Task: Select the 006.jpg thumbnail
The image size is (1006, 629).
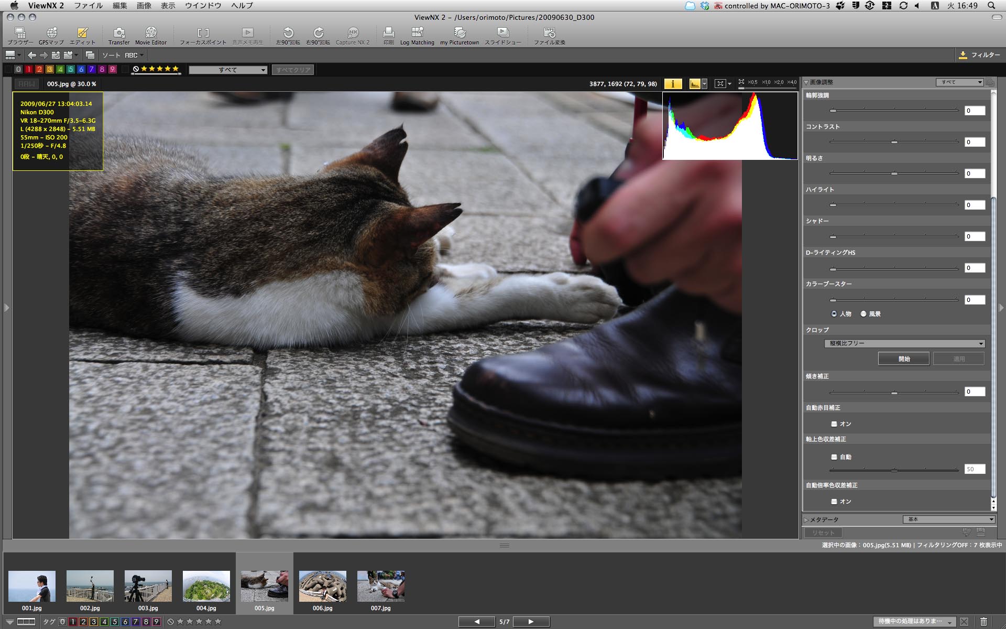Action: pos(322,587)
